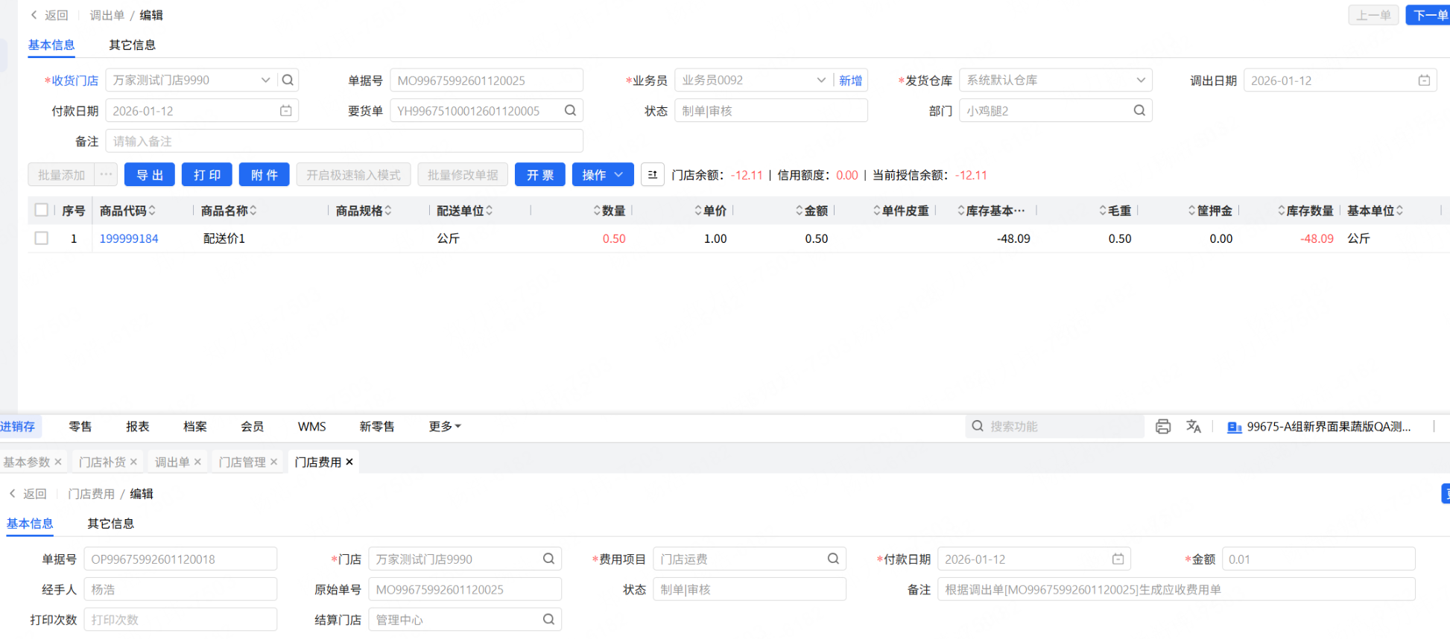This screenshot has height=639, width=1450.
Task: Sort table by 配送单位 column
Action: coord(489,211)
